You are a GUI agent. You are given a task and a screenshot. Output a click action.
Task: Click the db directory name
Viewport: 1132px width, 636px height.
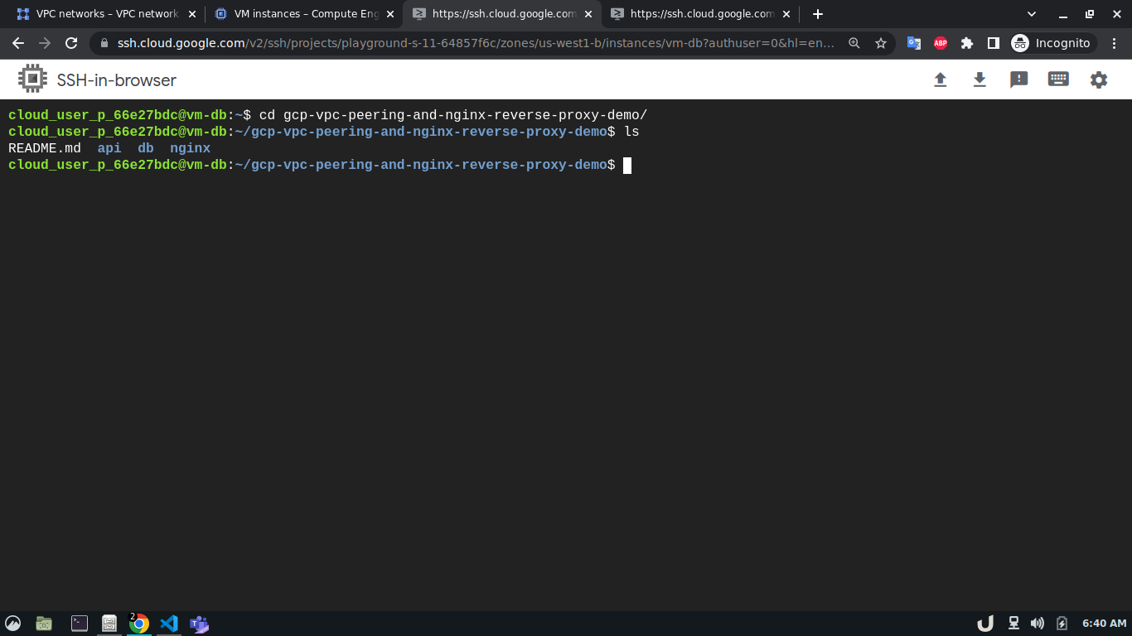click(146, 148)
